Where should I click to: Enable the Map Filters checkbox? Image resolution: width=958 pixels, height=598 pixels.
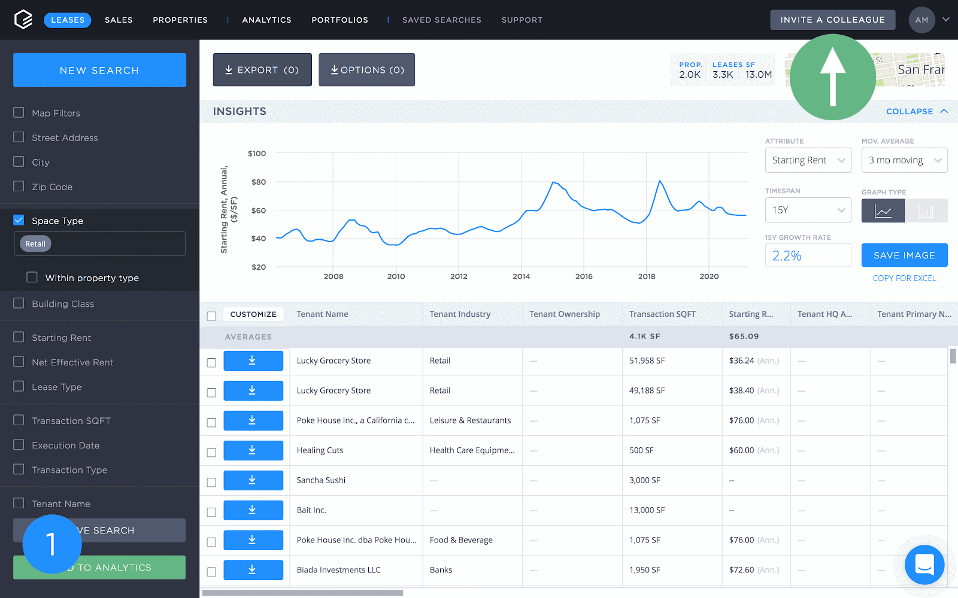pos(19,112)
